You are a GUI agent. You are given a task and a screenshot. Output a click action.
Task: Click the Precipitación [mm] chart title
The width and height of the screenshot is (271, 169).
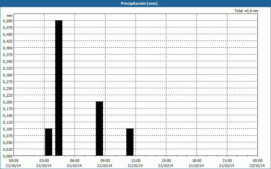point(139,3)
